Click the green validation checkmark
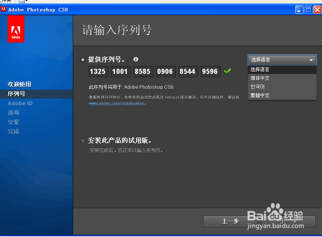This screenshot has height=237, width=322. 228,71
